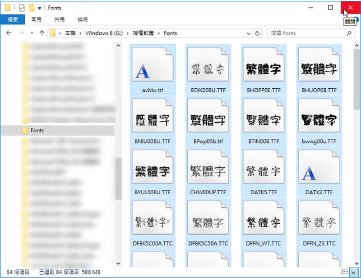Click the navigation pane scrollbar down arrow

click(x=118, y=263)
